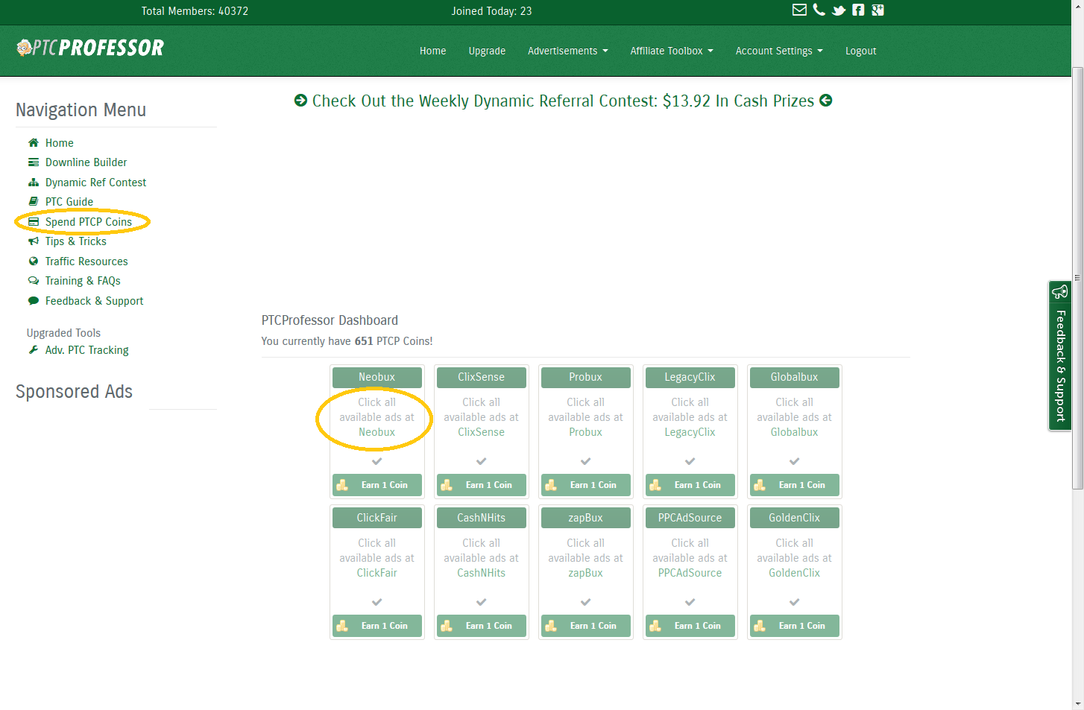Click Earn 1 Coin under CashNHits

(x=482, y=626)
